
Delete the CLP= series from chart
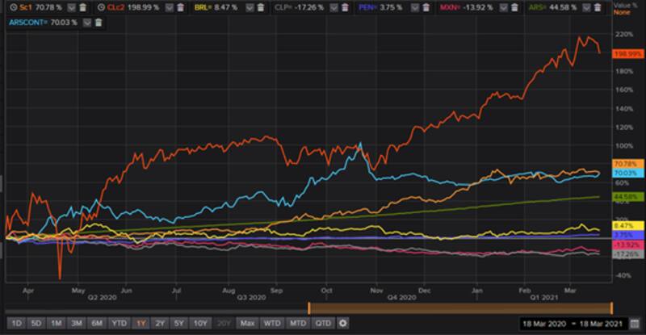343,7
